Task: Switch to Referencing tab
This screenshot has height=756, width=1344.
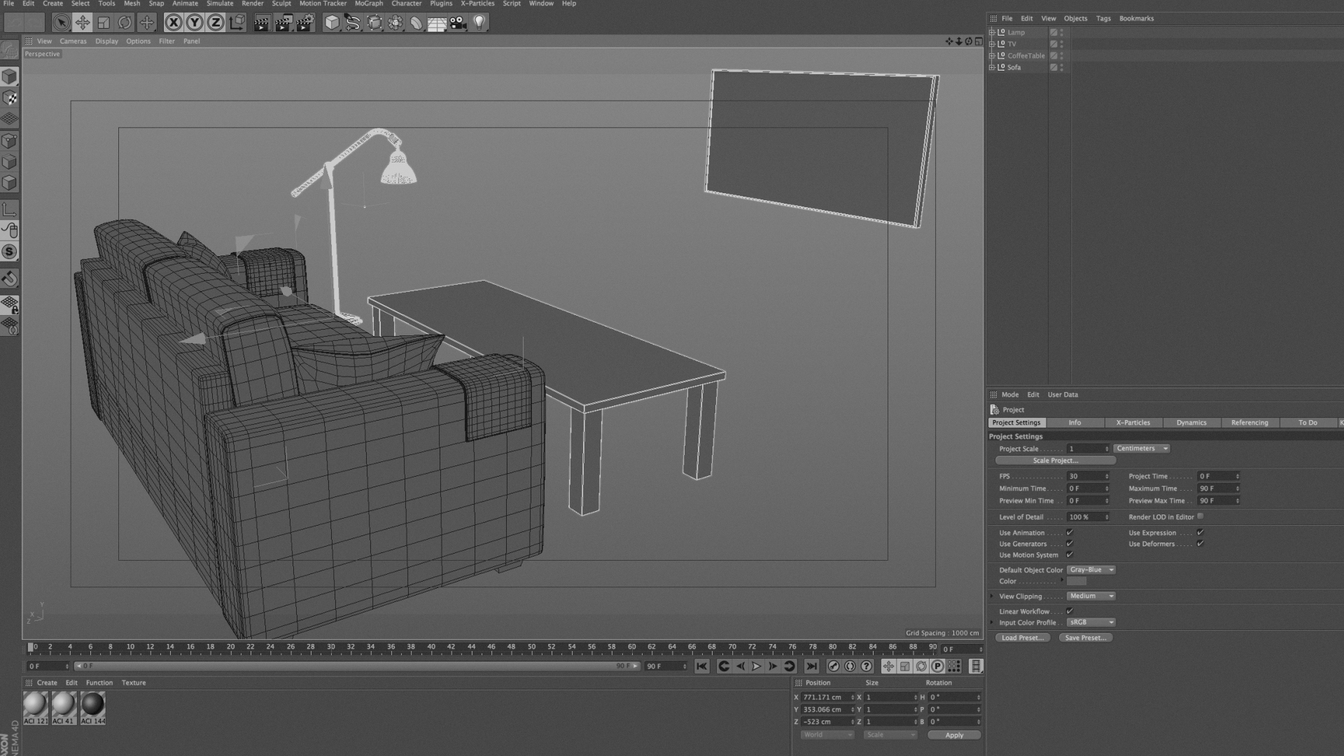Action: [x=1249, y=423]
